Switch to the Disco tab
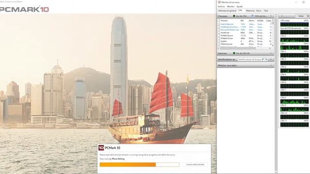This screenshot has height=174, width=310. click(x=259, y=11)
